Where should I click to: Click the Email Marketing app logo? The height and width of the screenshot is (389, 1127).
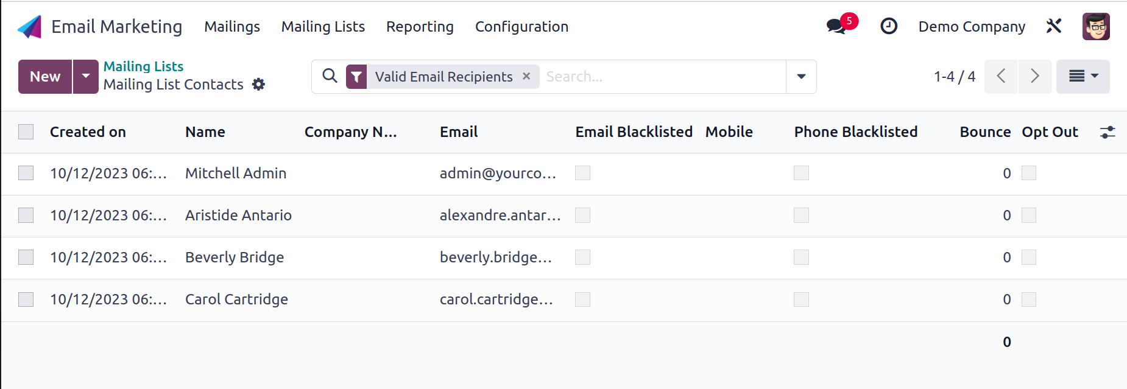coord(30,27)
